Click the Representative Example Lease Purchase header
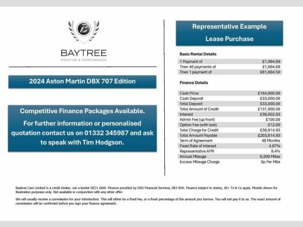This screenshot has height=227, width=303. (229, 33)
